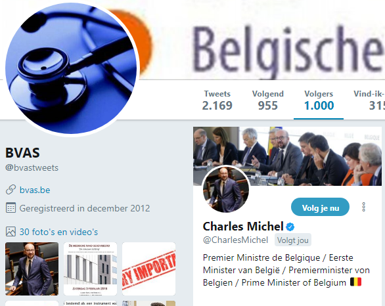Open the bvas.be website link

click(35, 190)
